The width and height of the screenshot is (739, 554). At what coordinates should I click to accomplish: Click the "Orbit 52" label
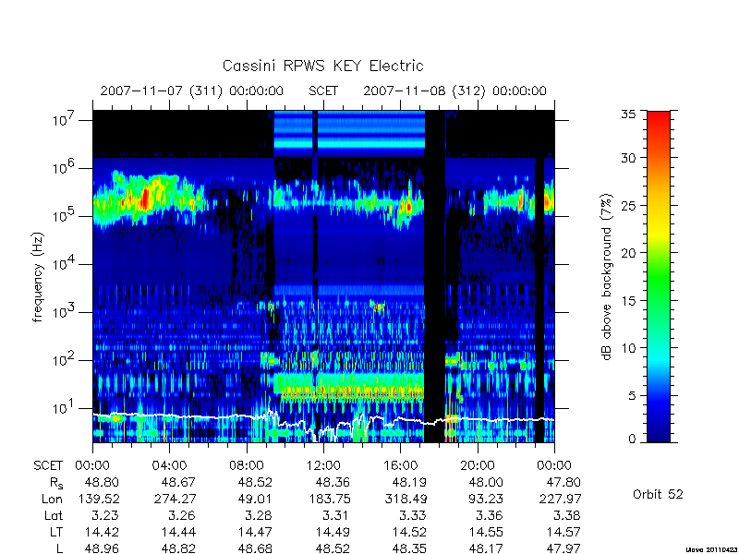(x=658, y=494)
